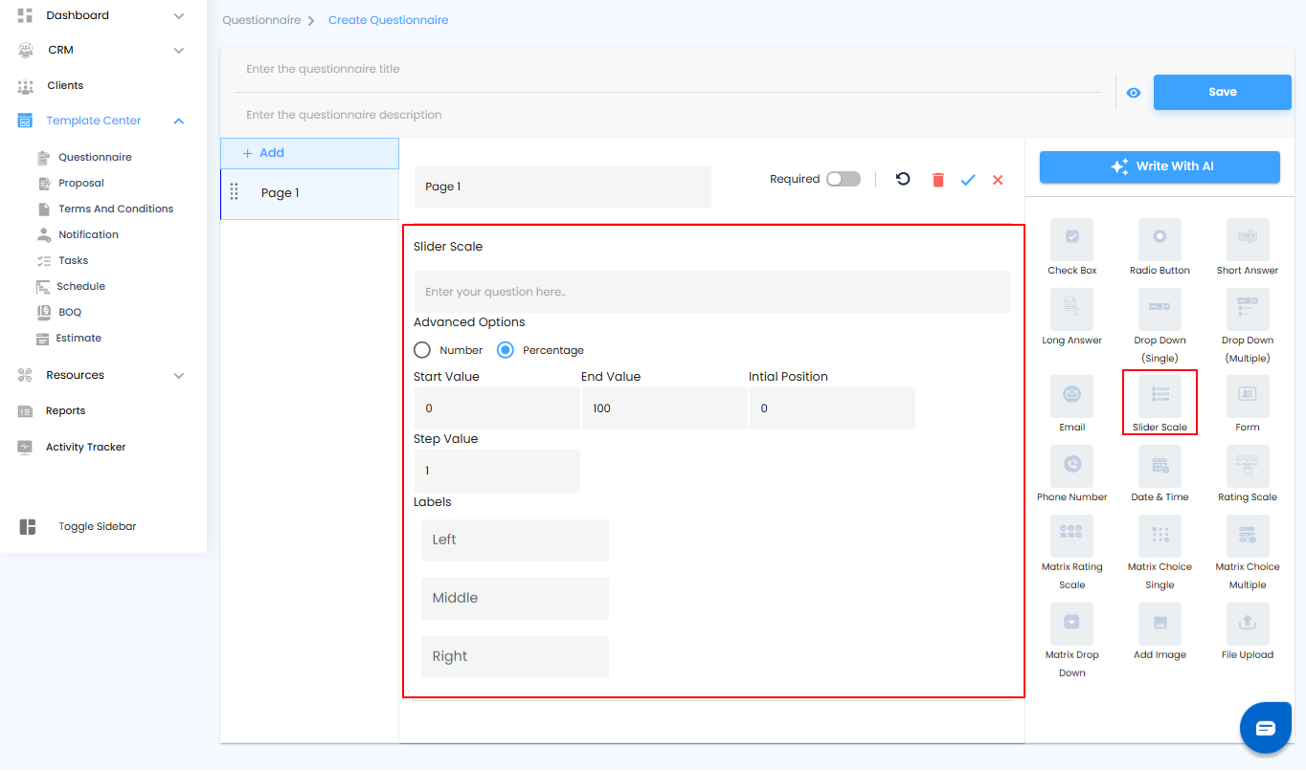Viewport: 1306px width, 771px height.
Task: Click the Check Box question type icon
Action: pyautogui.click(x=1071, y=239)
